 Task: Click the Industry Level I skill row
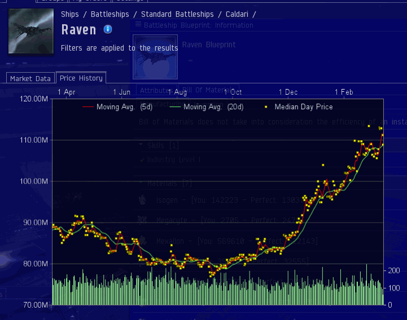pyautogui.click(x=174, y=160)
